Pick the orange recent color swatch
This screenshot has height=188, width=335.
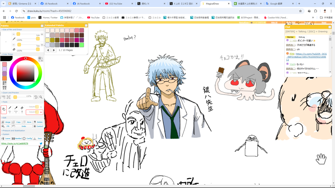point(4,78)
